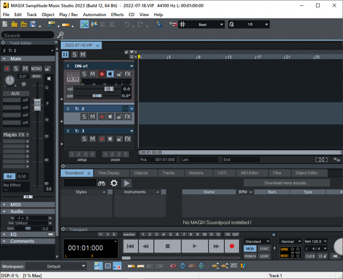343x279 pixels.
Task: Solo track 2 with the S button
Action: tap(84, 116)
